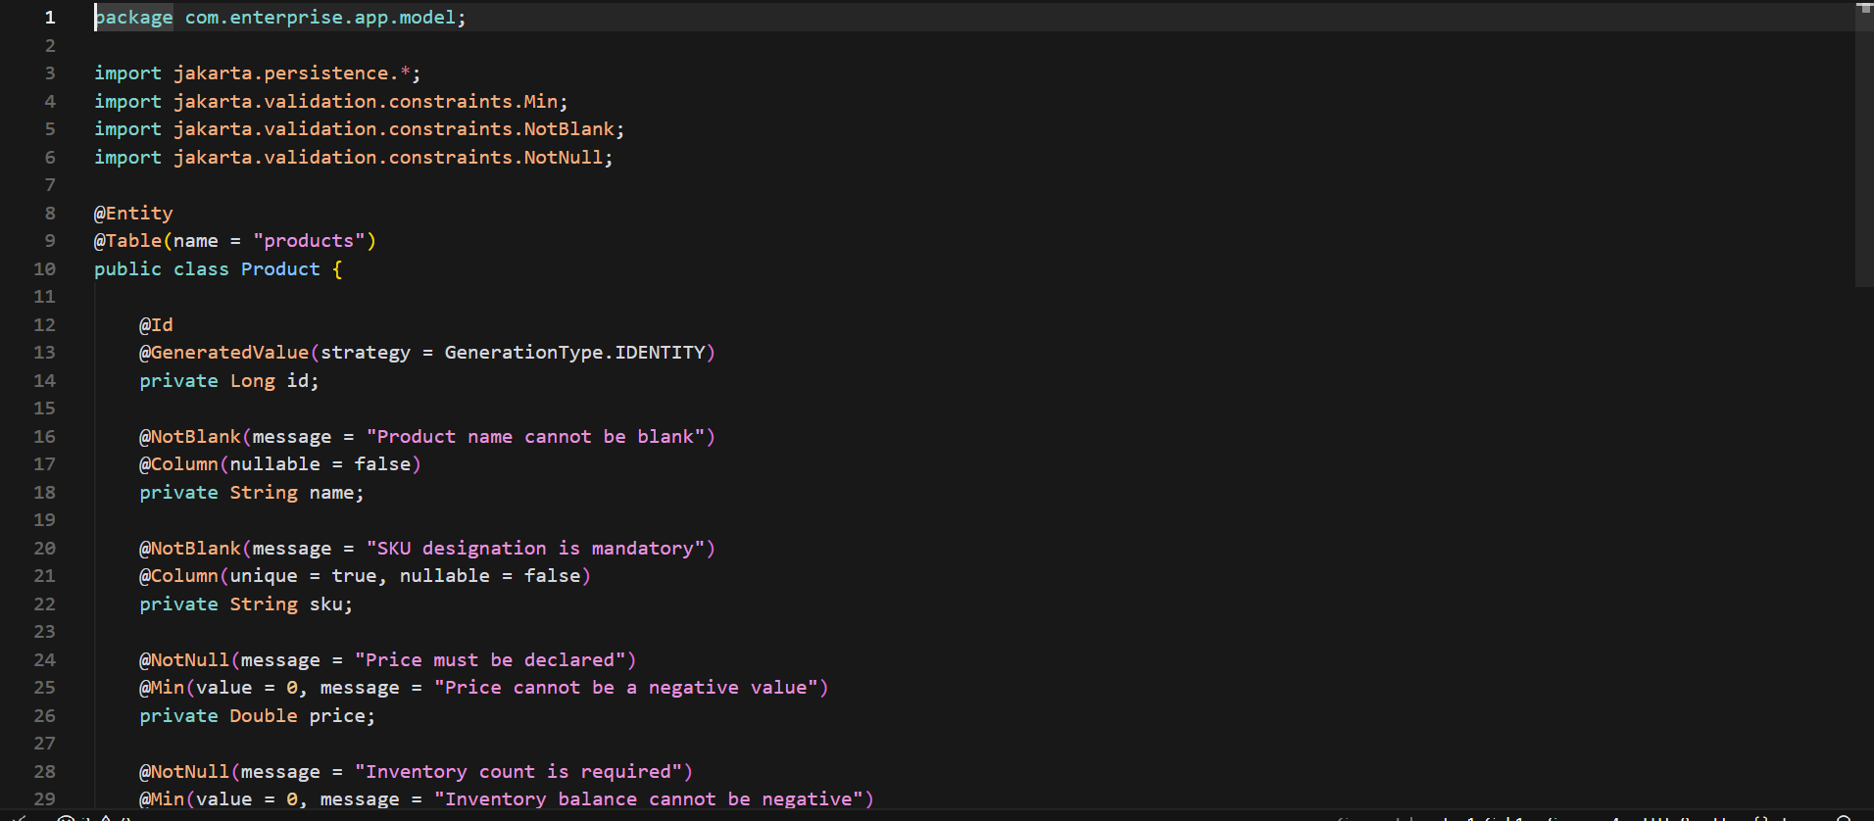The width and height of the screenshot is (1874, 821).
Task: Click line number 8 in the gutter
Action: (x=50, y=214)
